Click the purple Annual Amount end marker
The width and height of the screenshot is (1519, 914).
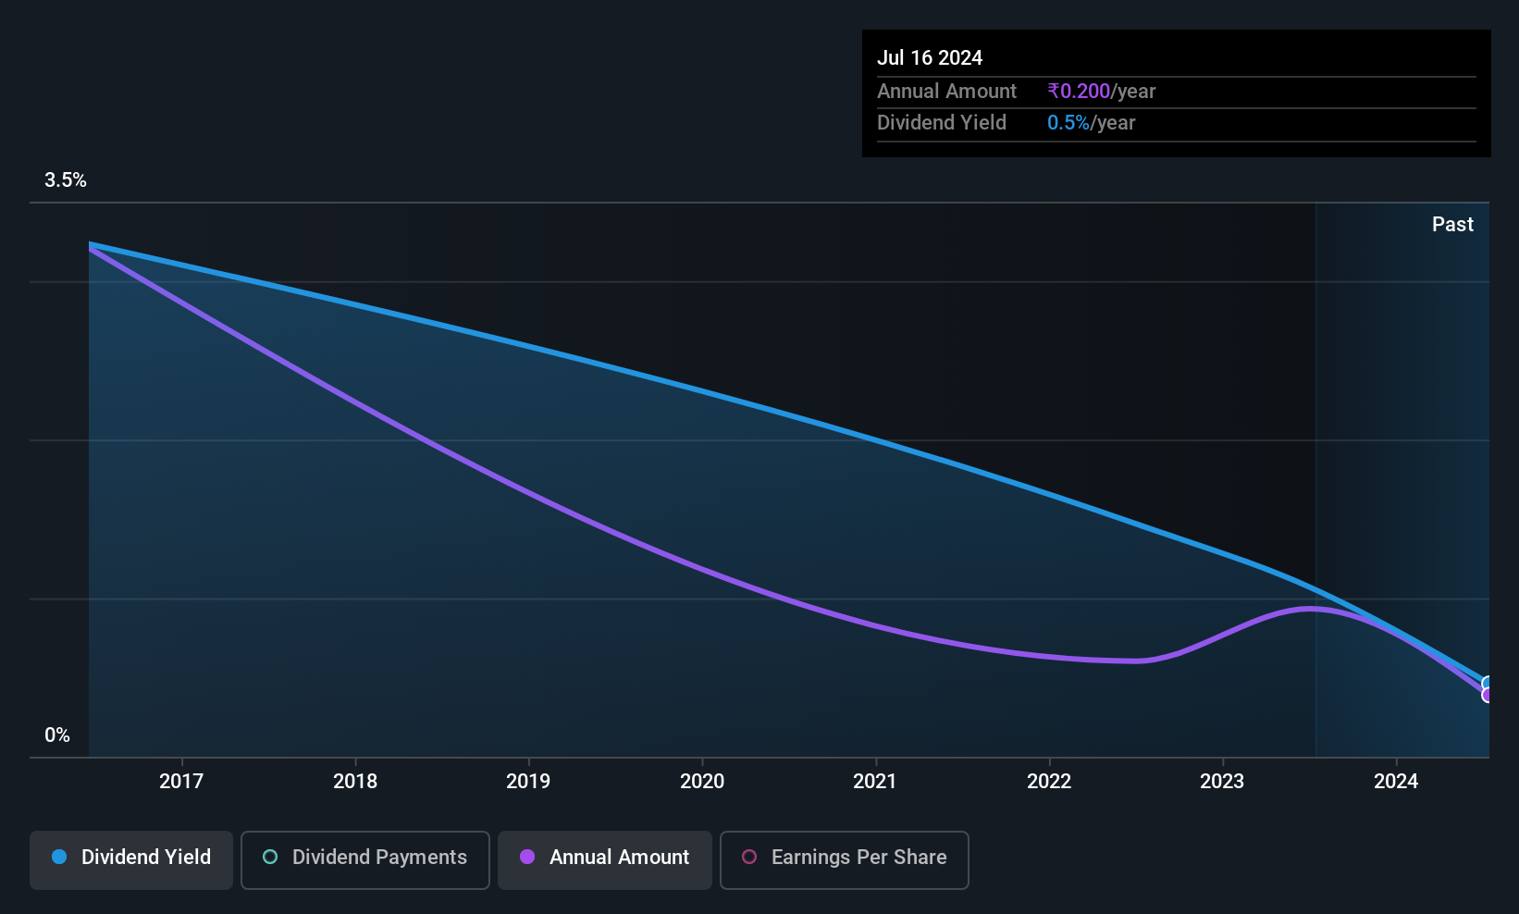[x=1488, y=695]
